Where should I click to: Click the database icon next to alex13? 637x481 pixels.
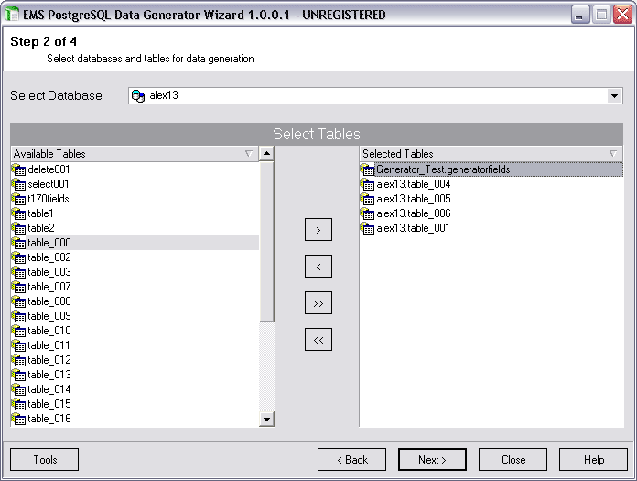coord(138,96)
